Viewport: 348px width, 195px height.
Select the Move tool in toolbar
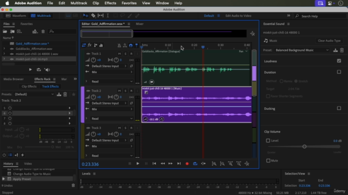point(85,16)
